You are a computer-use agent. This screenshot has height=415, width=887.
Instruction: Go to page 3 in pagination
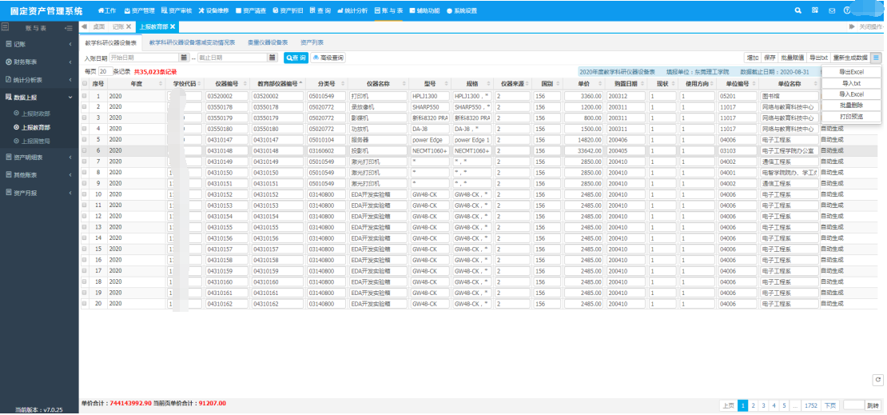pyautogui.click(x=764, y=405)
